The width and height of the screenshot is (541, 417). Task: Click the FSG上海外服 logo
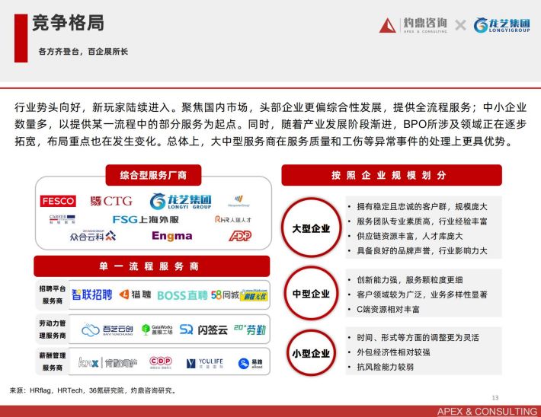tap(146, 219)
